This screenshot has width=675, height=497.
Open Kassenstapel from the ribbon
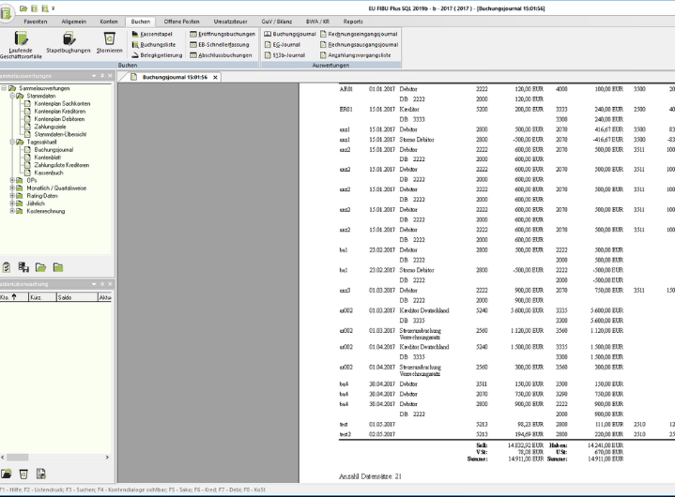[x=152, y=33]
